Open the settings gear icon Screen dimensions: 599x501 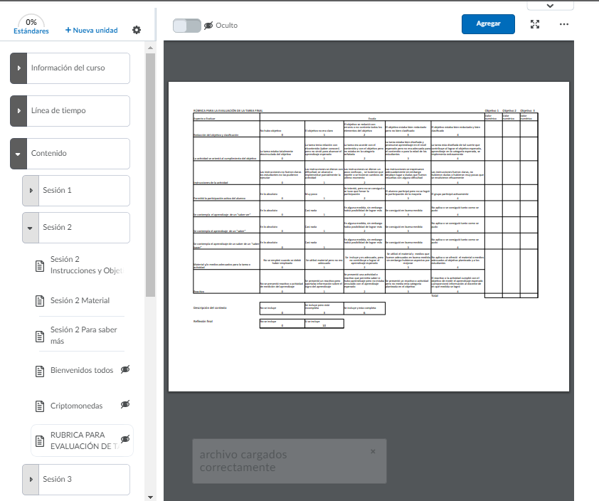click(x=137, y=30)
